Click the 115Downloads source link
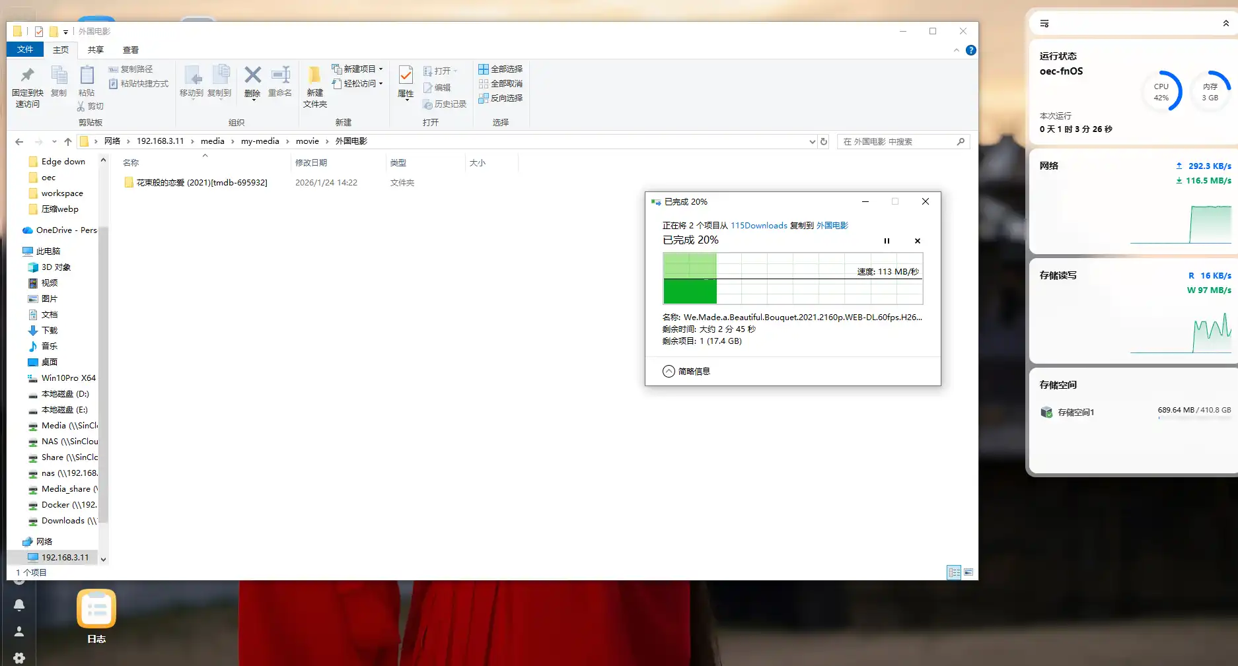The image size is (1238, 666). point(758,225)
